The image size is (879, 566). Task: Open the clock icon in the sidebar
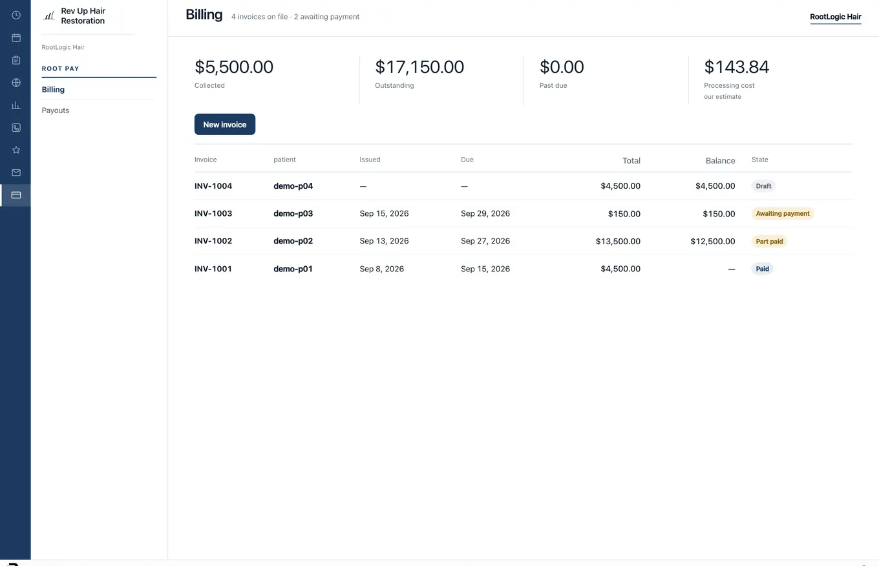pyautogui.click(x=16, y=16)
